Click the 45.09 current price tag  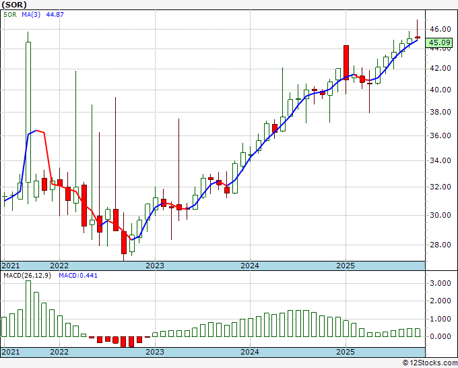tap(438, 42)
